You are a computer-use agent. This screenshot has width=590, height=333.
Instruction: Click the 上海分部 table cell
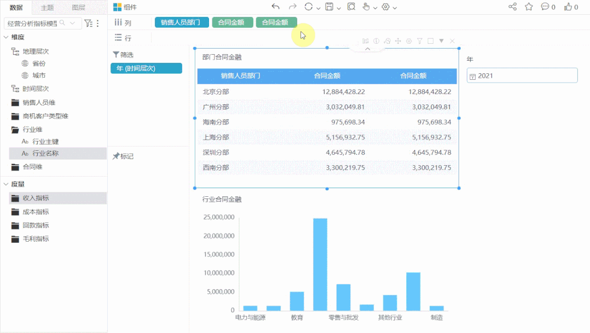tap(216, 137)
